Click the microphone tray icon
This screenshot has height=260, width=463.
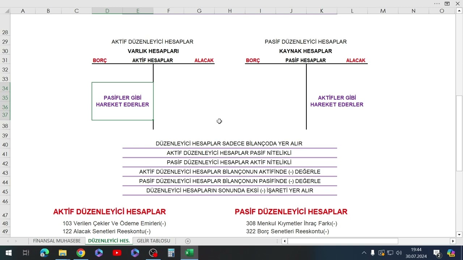(373, 253)
